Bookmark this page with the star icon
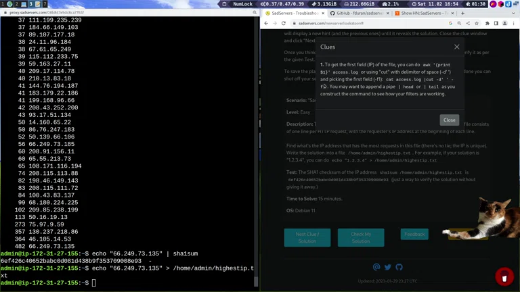The height and width of the screenshot is (292, 520). pyautogui.click(x=477, y=24)
